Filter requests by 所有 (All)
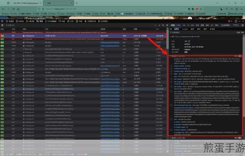Screen dimensions: 245x156 click(x=173, y=25)
